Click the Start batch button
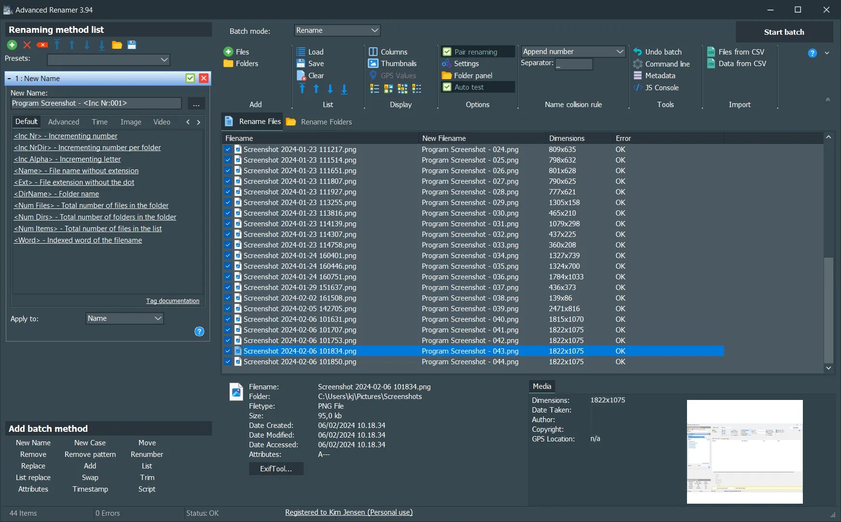This screenshot has width=841, height=522. tap(784, 32)
